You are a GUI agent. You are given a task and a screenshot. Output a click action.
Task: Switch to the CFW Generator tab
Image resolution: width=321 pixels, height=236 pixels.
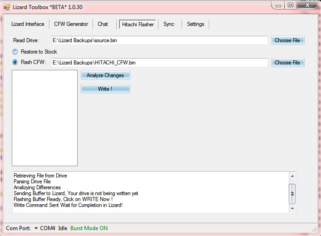tap(71, 24)
